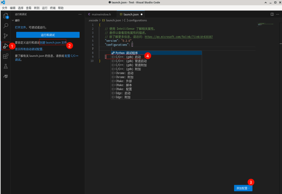Collapse the 运行 section chevron
Screen dimensions: 282x194
coord(13,20)
